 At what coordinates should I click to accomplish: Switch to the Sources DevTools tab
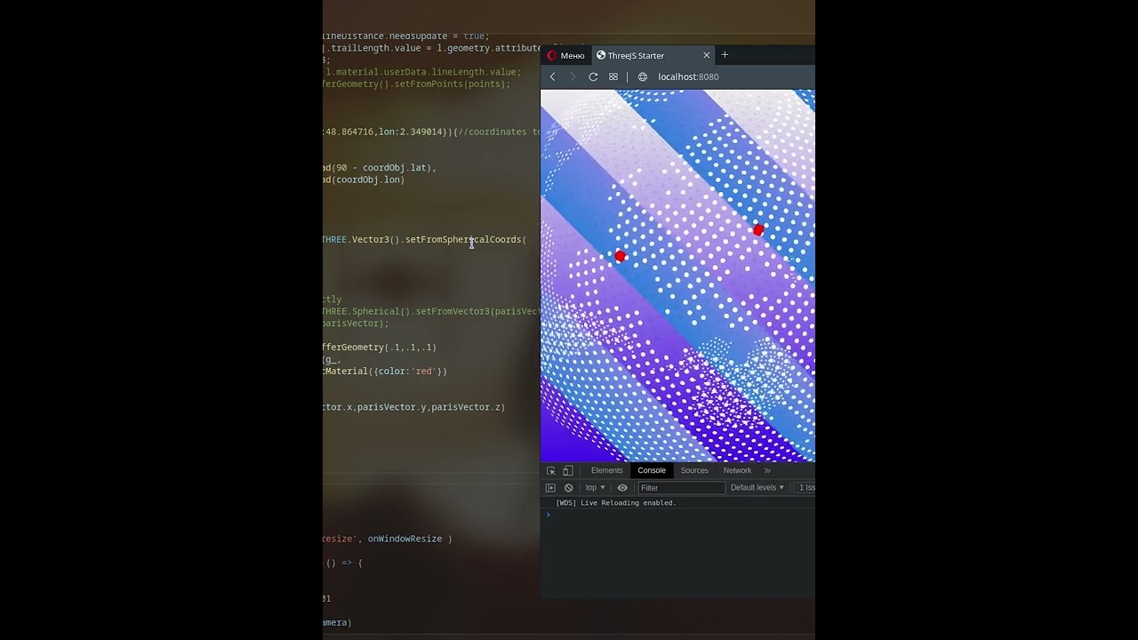point(694,470)
